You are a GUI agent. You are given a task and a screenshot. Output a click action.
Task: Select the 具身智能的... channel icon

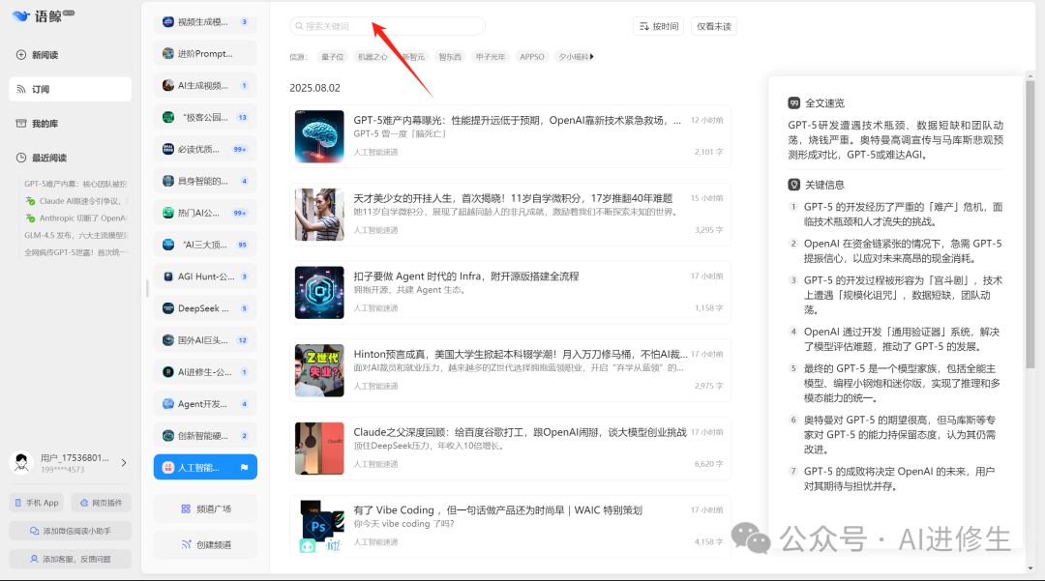168,181
